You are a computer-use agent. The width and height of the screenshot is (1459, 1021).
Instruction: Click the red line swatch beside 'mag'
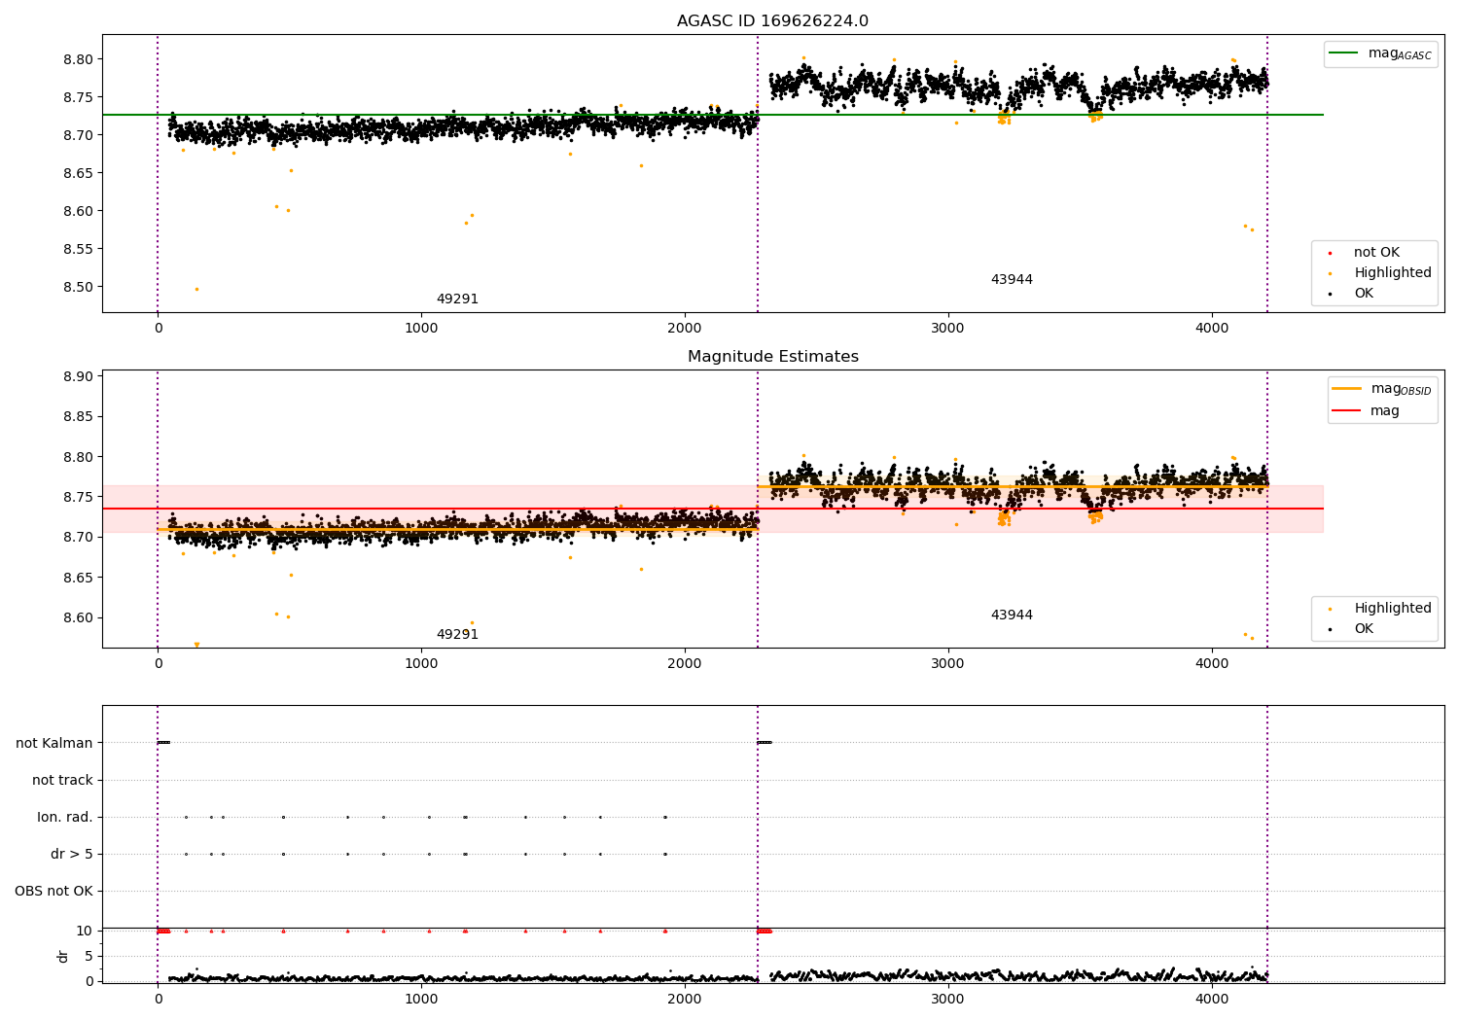tap(1347, 411)
